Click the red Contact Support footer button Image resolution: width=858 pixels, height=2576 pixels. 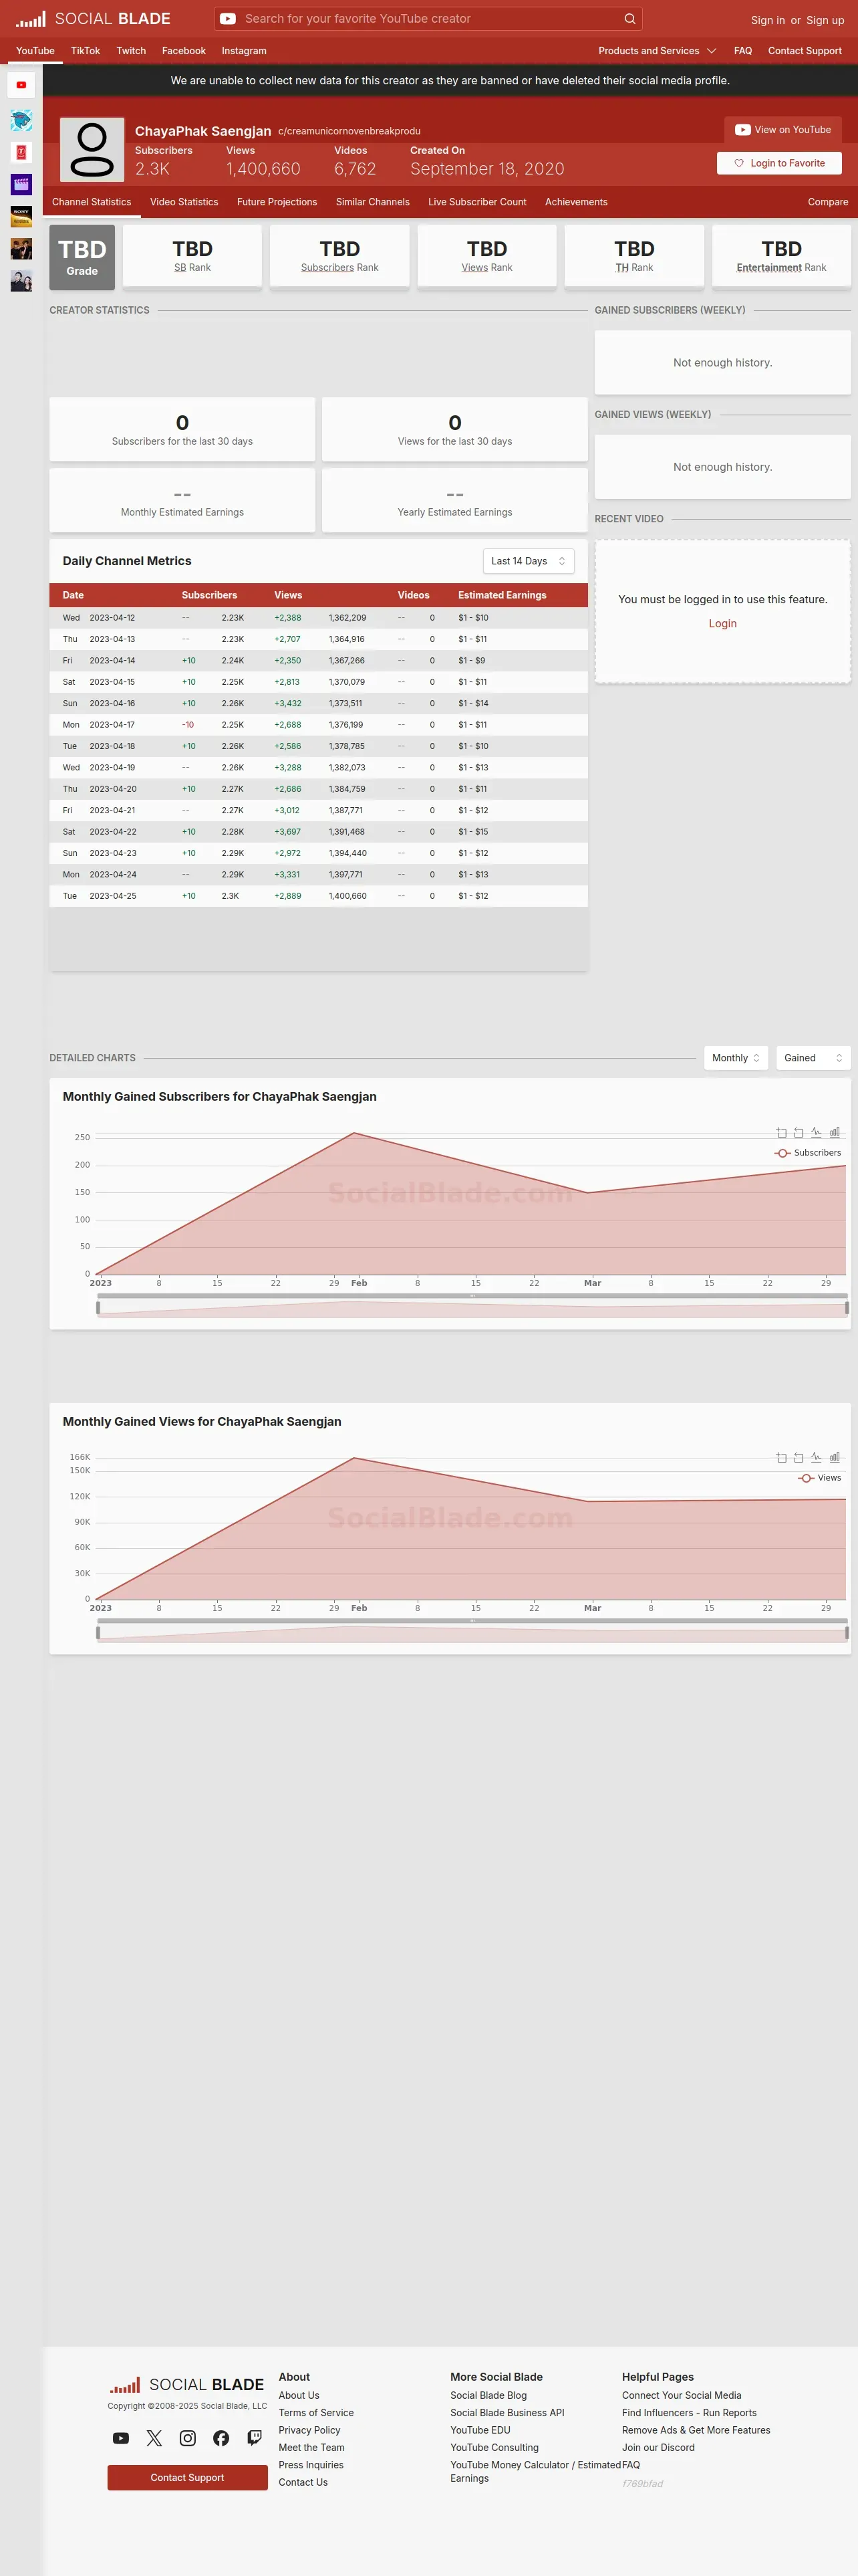coord(188,2477)
